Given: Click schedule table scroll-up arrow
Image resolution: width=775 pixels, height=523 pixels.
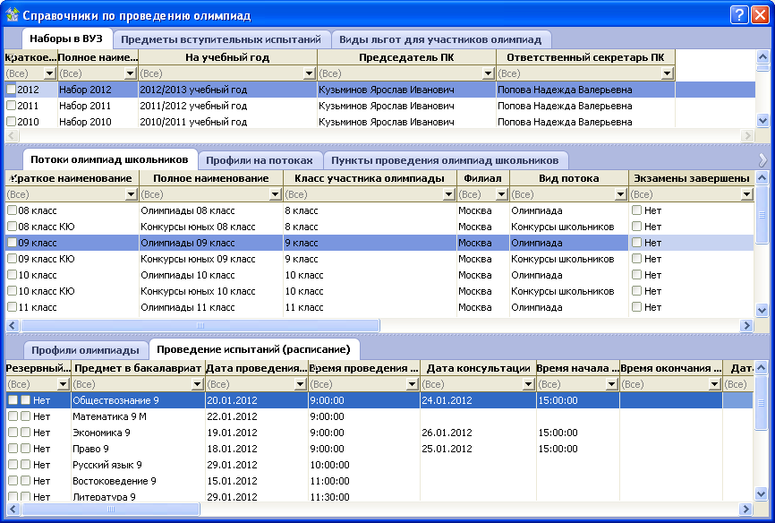Looking at the screenshot, I should tap(762, 368).
